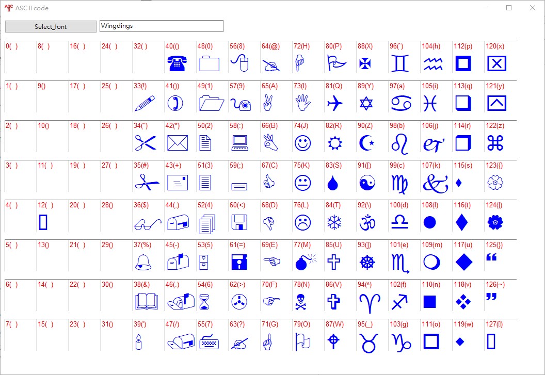Click the water droplet symbol under 83(S)
The image size is (545, 375).
333,183
